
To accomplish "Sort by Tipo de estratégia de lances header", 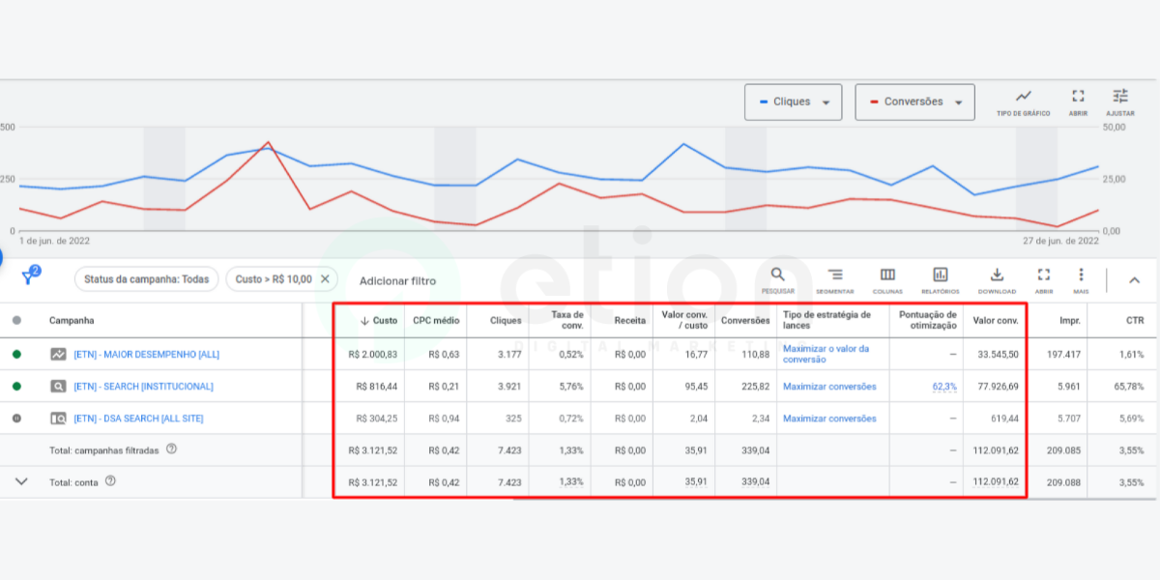I will tap(826, 320).
